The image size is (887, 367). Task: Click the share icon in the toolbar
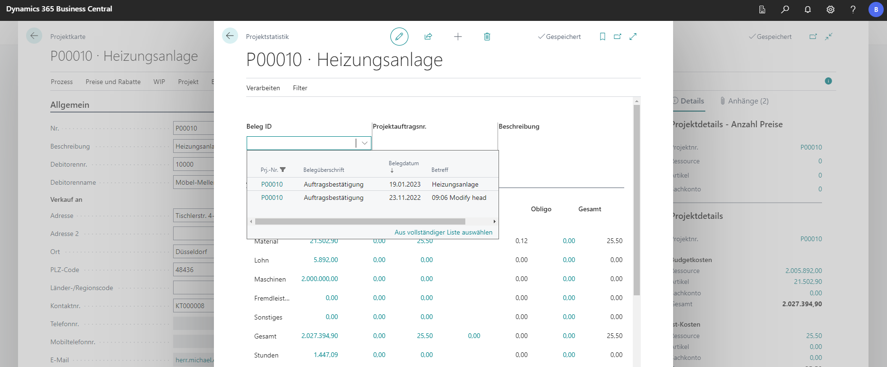(428, 37)
